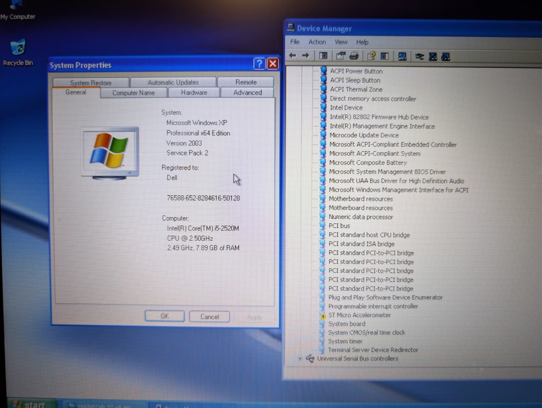
Task: Select Microsoft Composite Battery
Action: click(x=368, y=163)
